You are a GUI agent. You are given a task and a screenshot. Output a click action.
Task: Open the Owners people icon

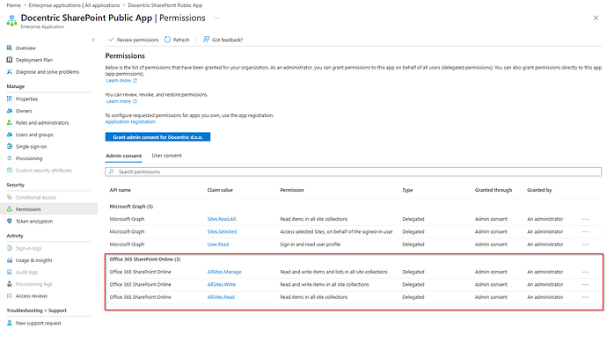point(10,111)
